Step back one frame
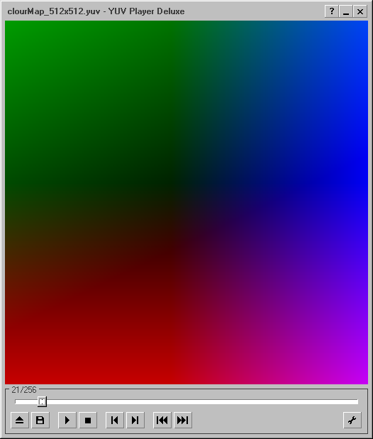Screen dimensions: 373x439 pos(115,420)
